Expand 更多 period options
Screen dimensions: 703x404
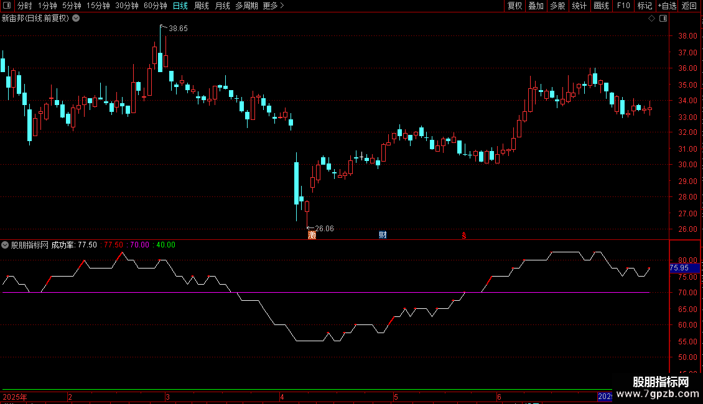point(274,6)
